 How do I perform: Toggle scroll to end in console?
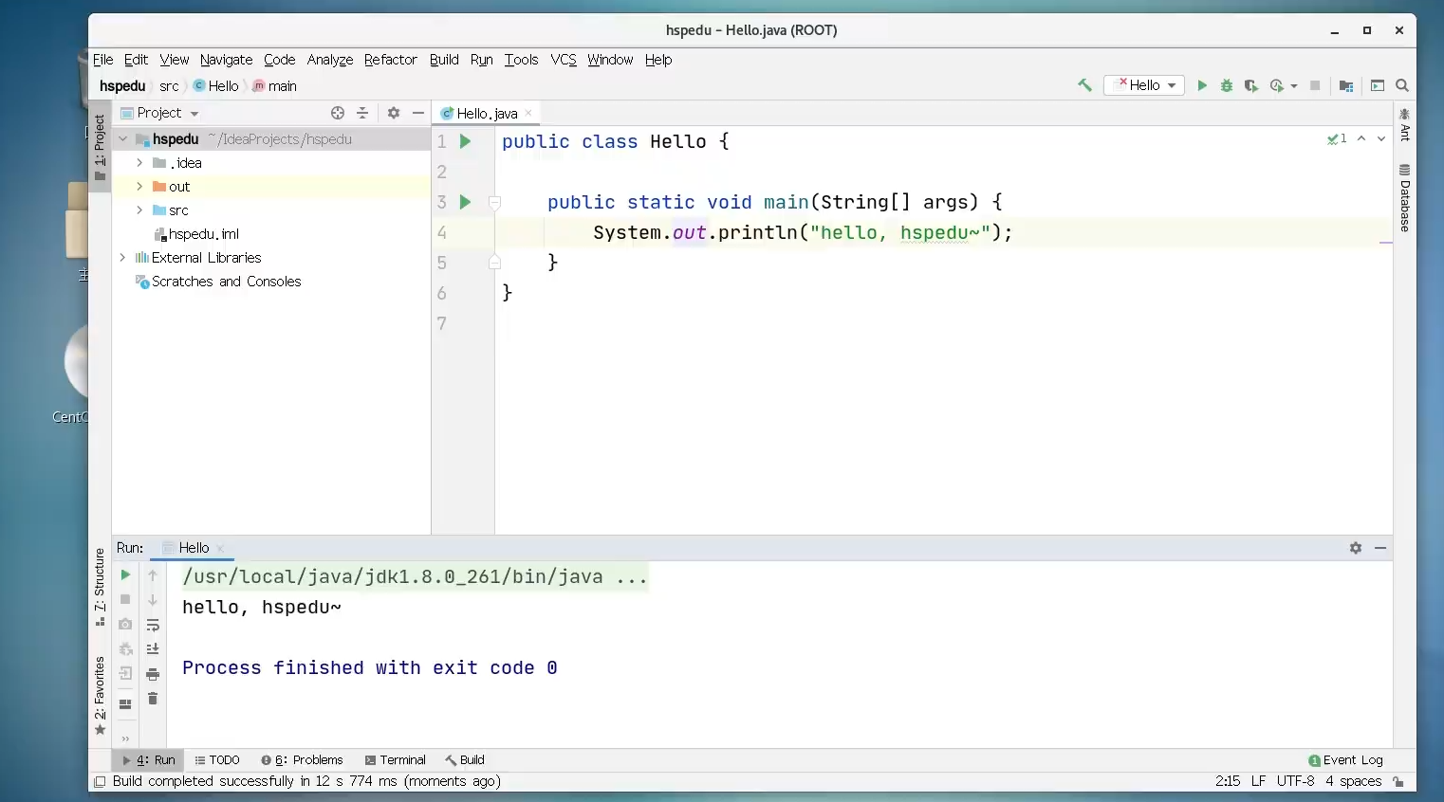point(152,649)
